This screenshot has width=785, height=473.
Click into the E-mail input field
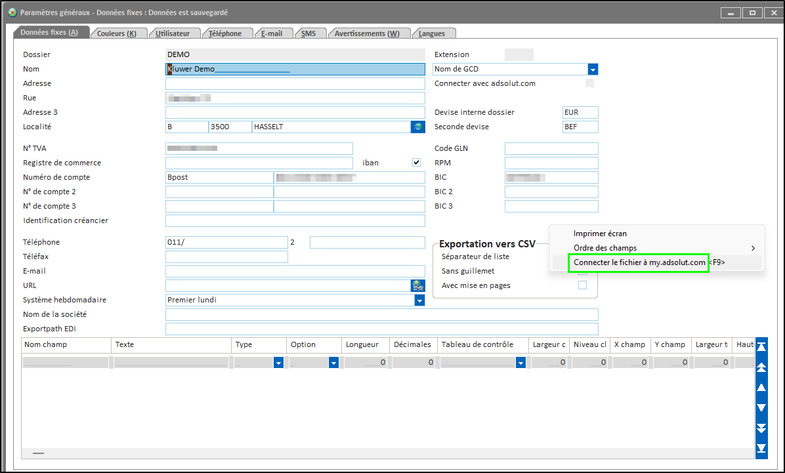coord(295,271)
